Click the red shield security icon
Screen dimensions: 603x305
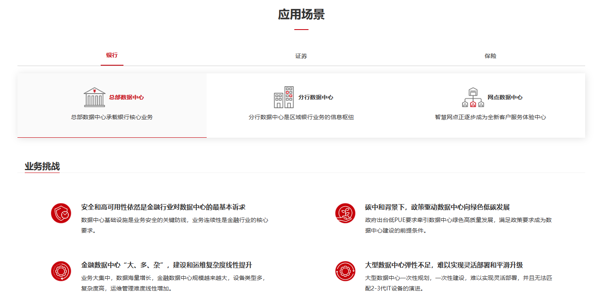pos(61,213)
